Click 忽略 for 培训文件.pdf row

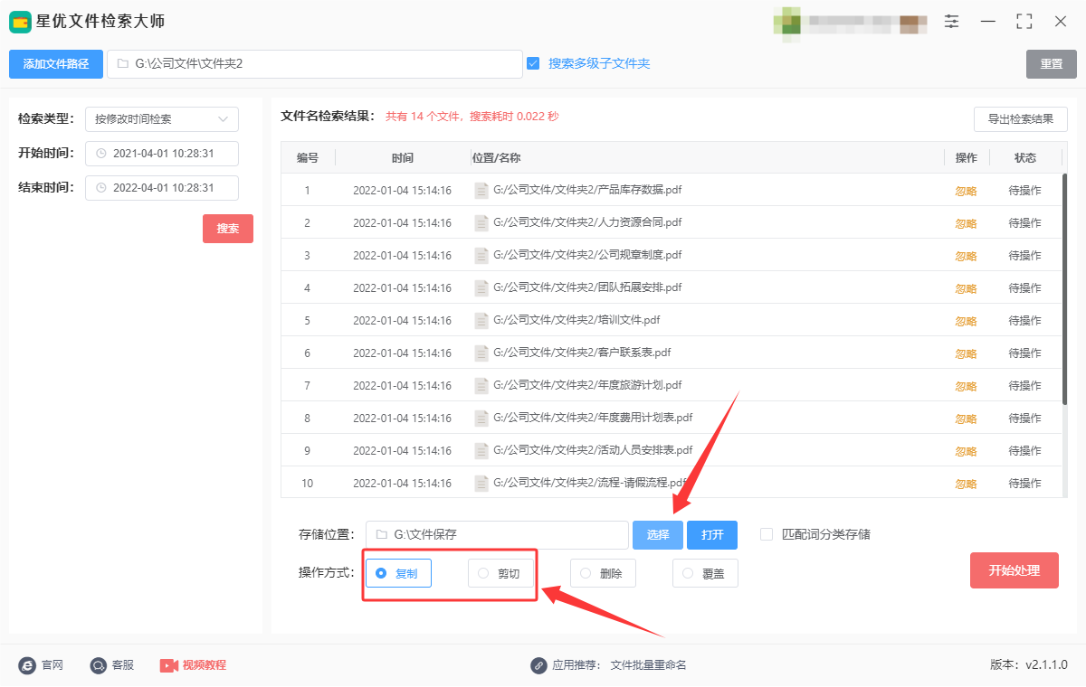(967, 321)
